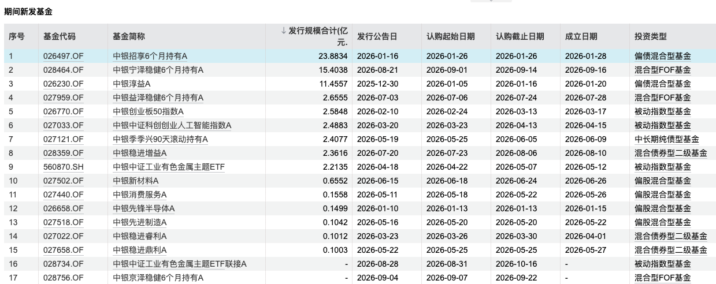The width and height of the screenshot is (716, 284).
Task: Click 混合债券型二级基金 in 中银稳进增益A row
Action: pos(670,153)
